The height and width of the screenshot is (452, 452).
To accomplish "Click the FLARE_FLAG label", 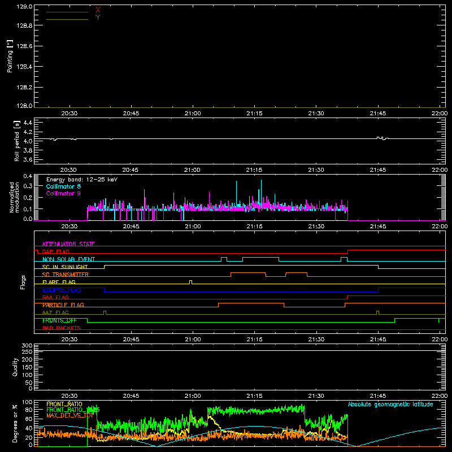I will pyautogui.click(x=59, y=282).
